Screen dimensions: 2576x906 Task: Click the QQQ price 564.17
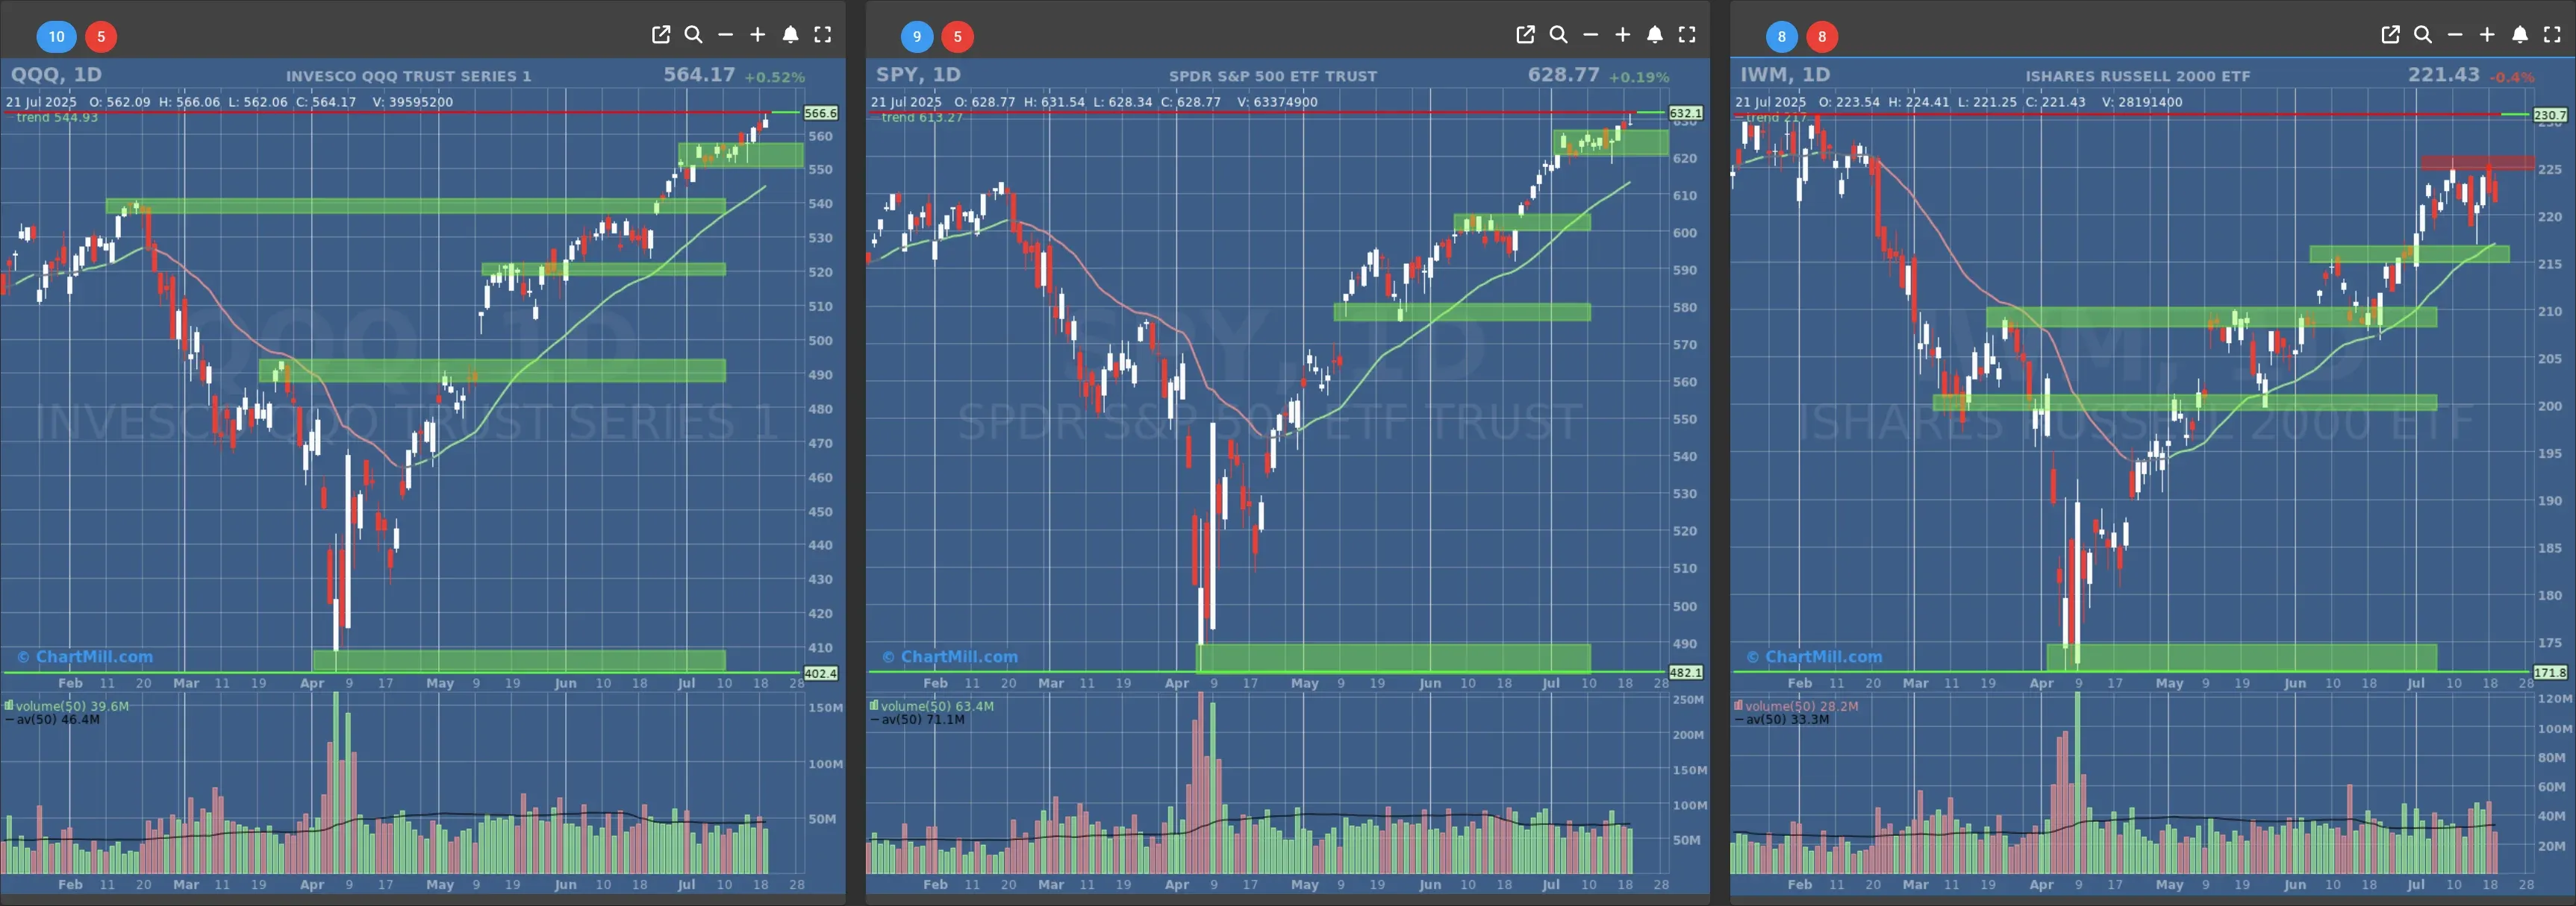point(699,75)
